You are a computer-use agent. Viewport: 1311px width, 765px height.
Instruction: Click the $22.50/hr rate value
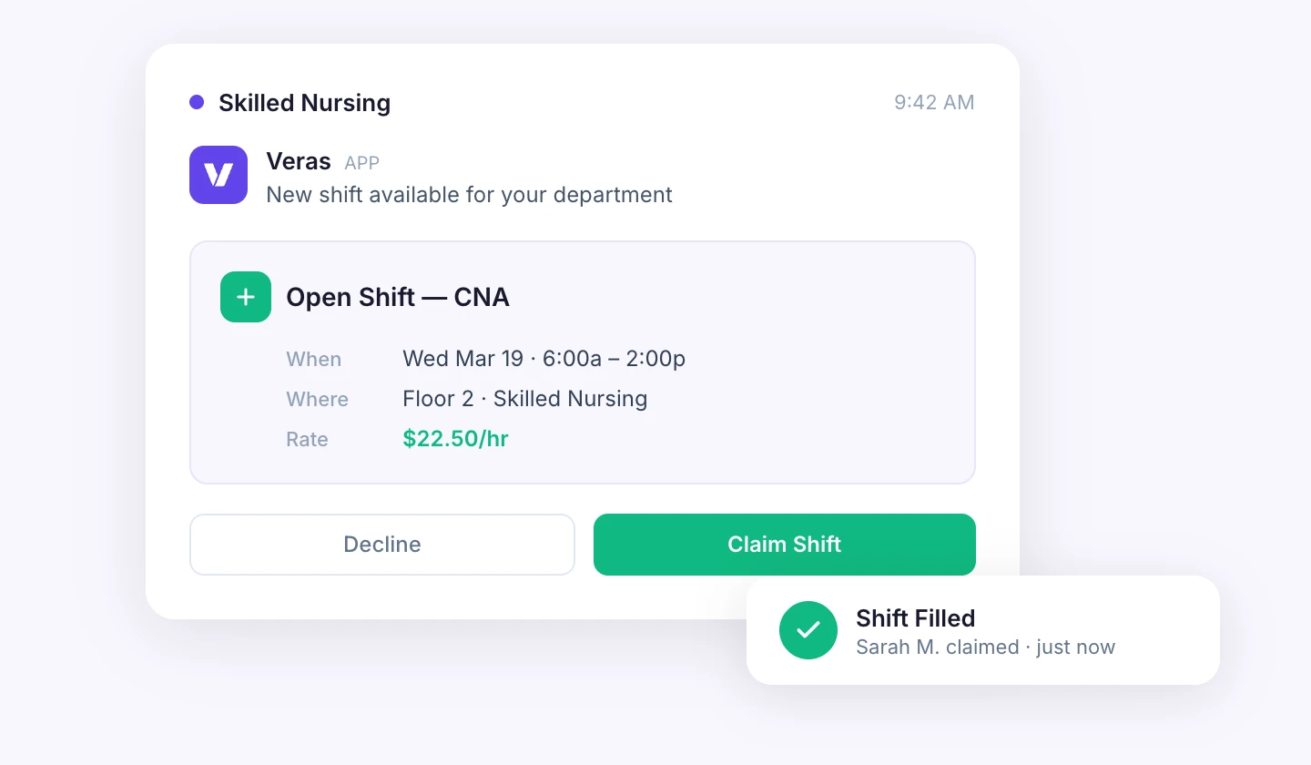[x=455, y=439]
